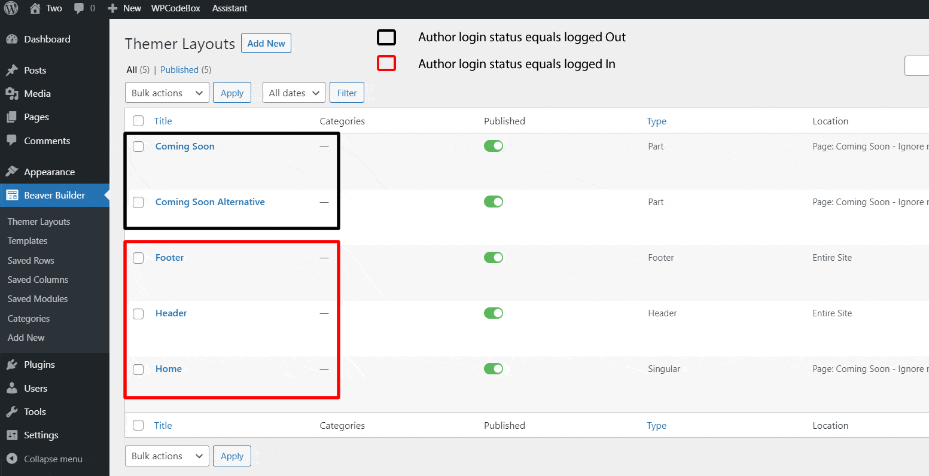Click the top Apply button
Image resolution: width=929 pixels, height=476 pixels.
coord(232,93)
